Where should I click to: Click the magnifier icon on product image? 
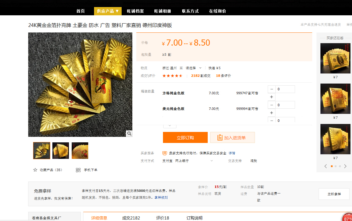(129, 133)
